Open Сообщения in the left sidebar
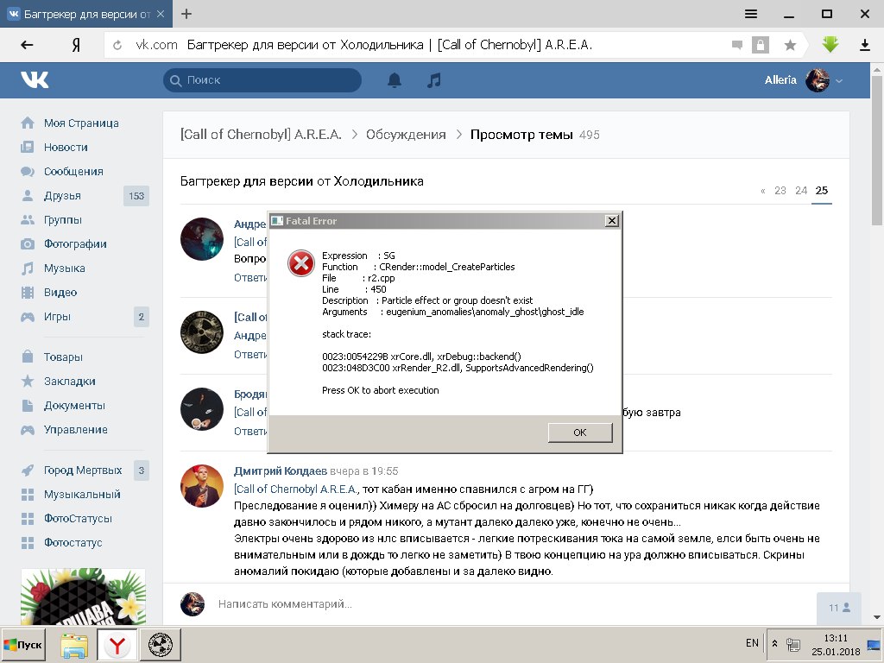Screen dimensions: 884x663 coord(73,172)
